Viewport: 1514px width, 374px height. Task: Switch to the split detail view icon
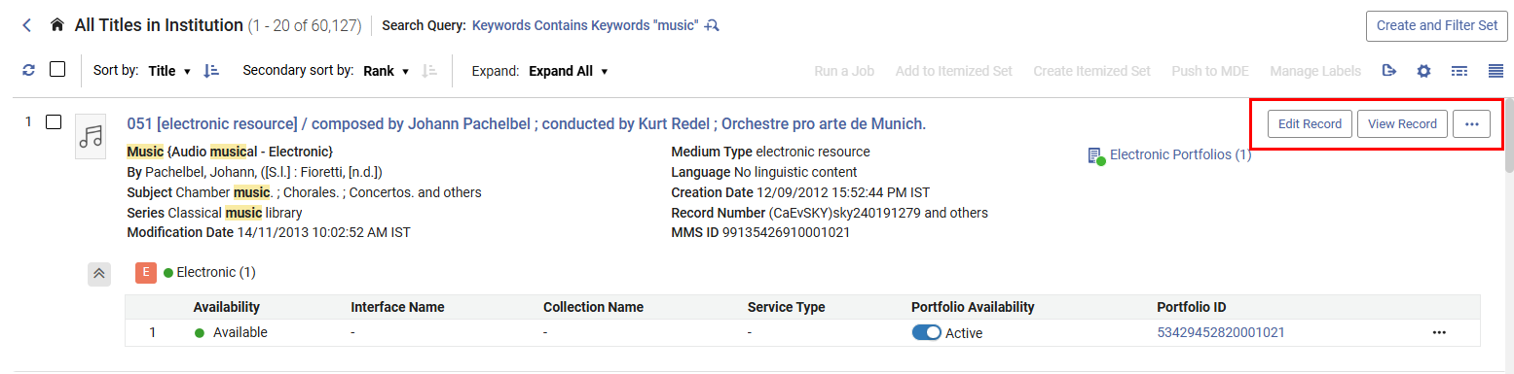click(1459, 71)
